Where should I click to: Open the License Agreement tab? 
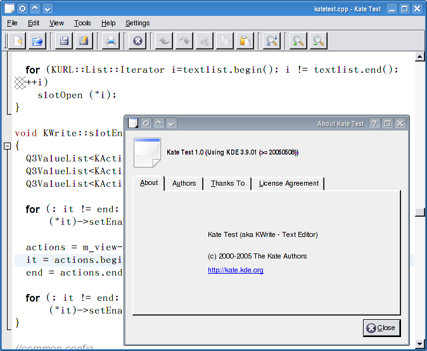tap(289, 184)
